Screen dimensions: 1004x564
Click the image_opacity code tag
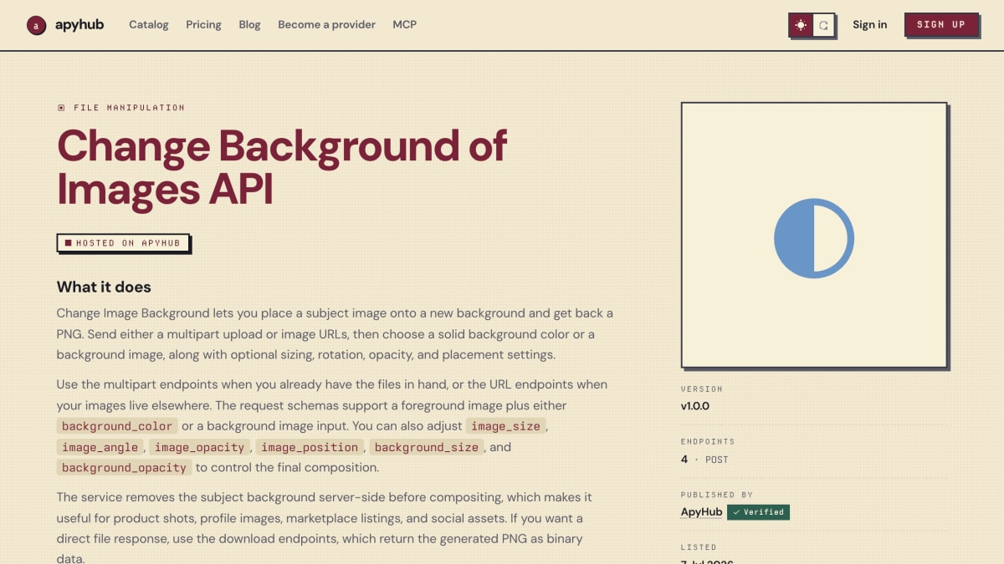(199, 447)
